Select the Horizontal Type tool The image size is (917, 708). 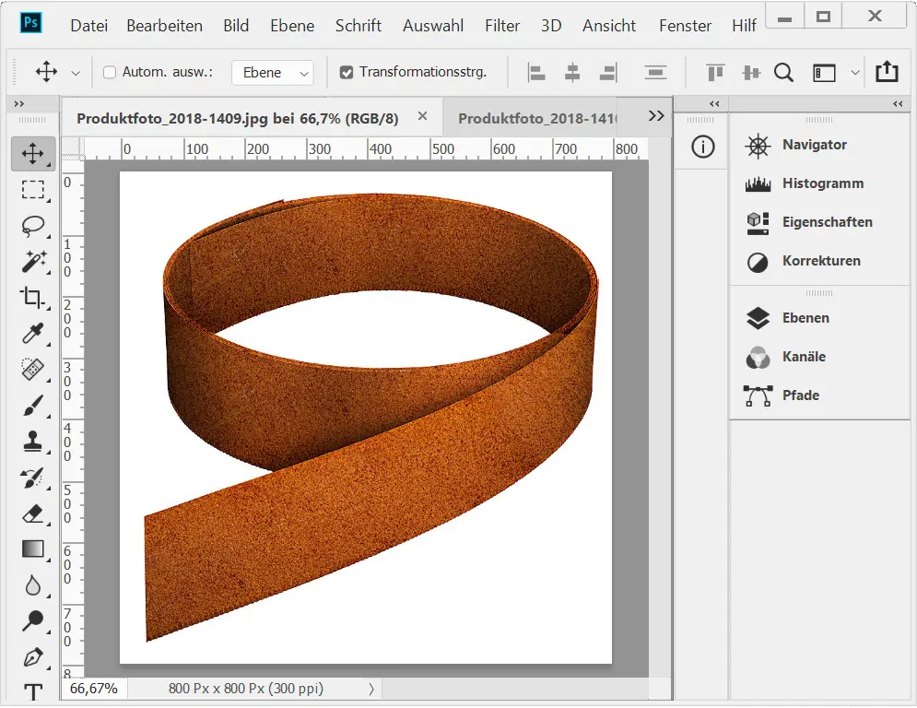tap(33, 692)
